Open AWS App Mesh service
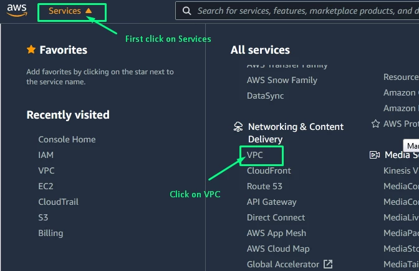419x271 pixels. [x=276, y=234]
